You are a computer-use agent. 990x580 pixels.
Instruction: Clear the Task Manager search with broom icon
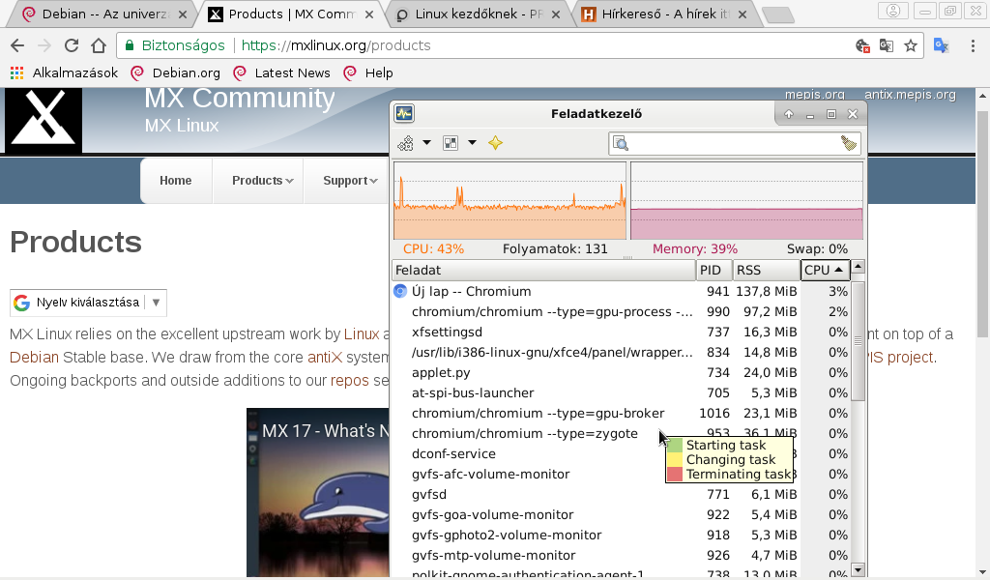[x=849, y=143]
